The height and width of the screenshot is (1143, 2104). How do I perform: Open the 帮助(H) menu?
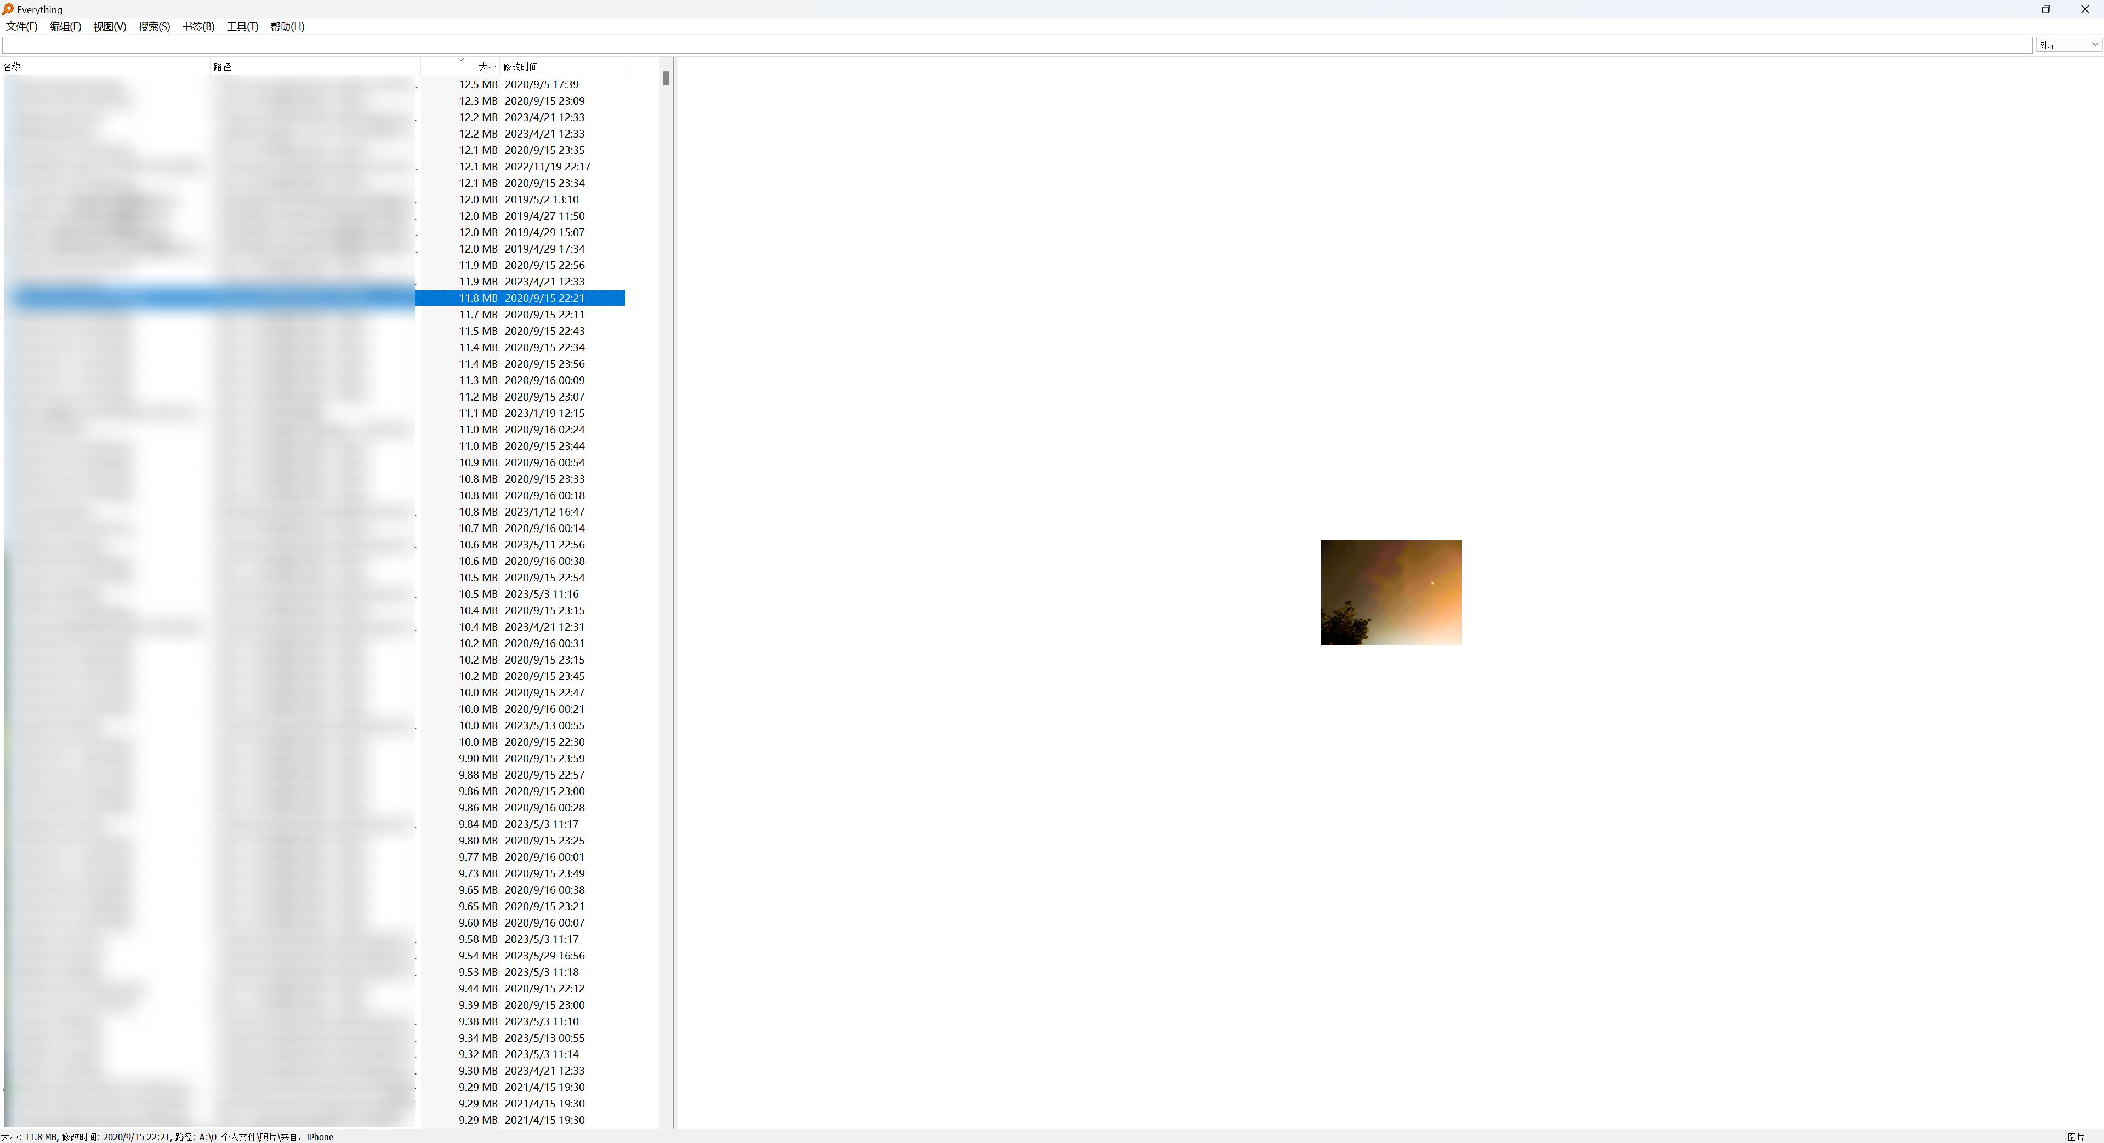(287, 26)
